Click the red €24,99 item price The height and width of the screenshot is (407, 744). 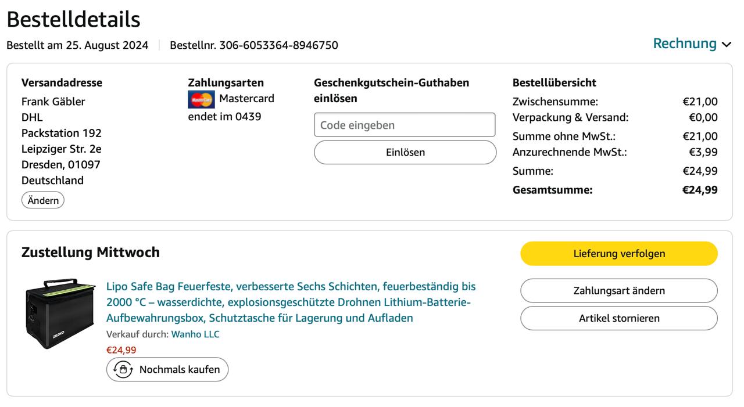[x=121, y=350]
